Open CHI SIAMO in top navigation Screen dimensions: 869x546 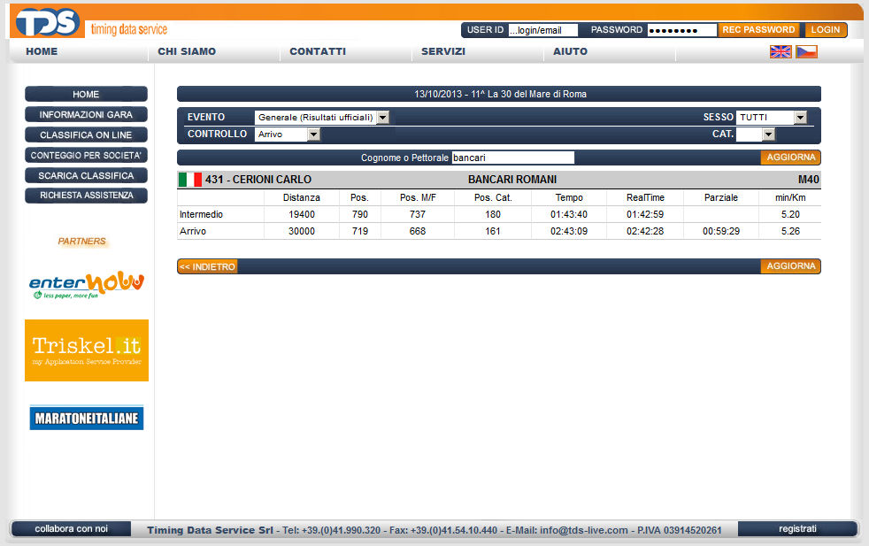tap(187, 51)
